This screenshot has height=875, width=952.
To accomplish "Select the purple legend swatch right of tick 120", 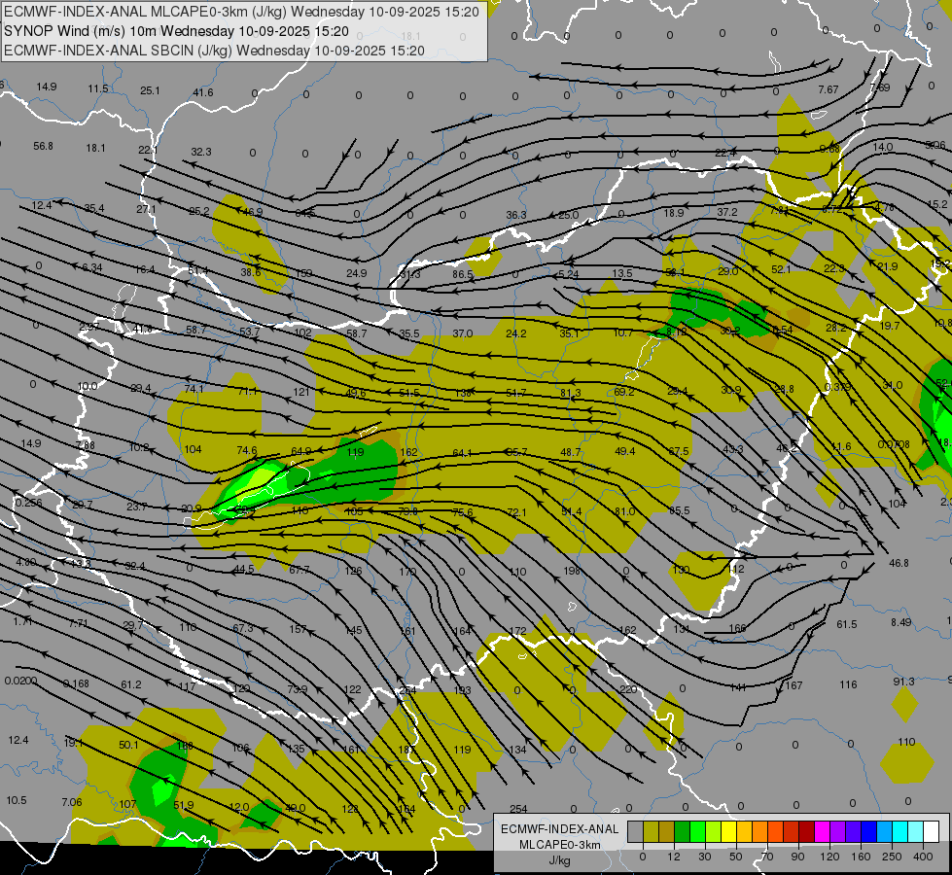I will [838, 832].
